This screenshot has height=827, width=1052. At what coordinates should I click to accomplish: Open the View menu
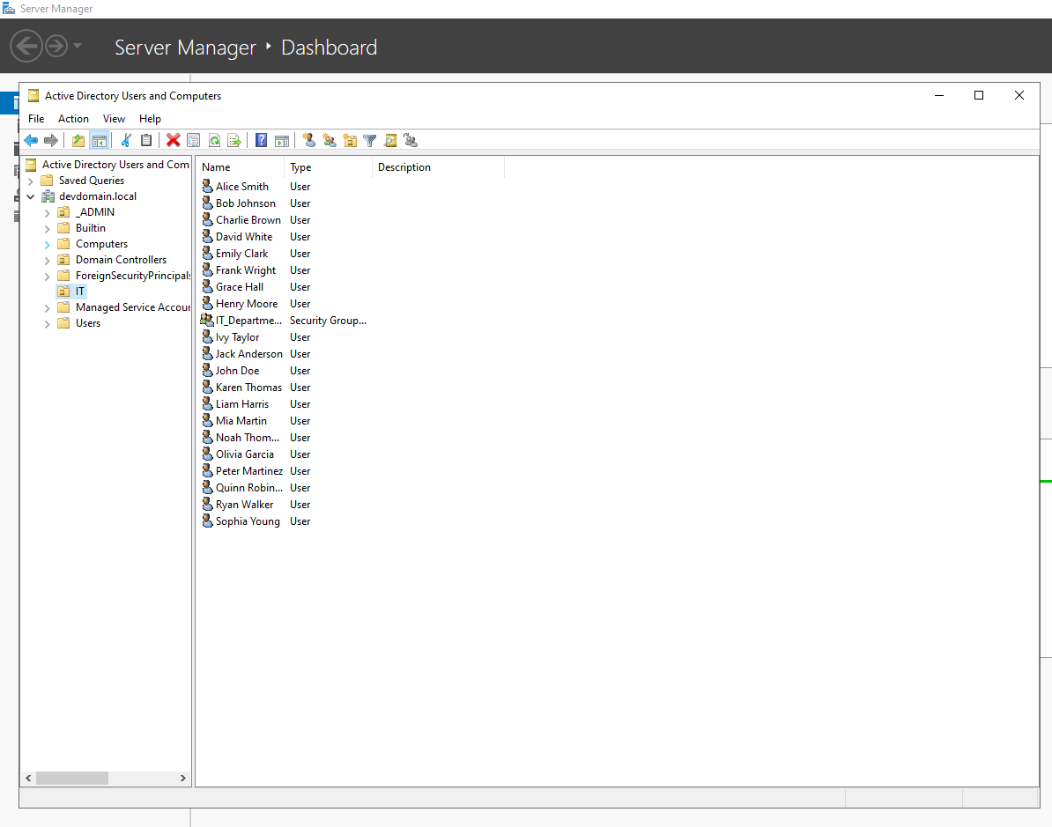(114, 119)
